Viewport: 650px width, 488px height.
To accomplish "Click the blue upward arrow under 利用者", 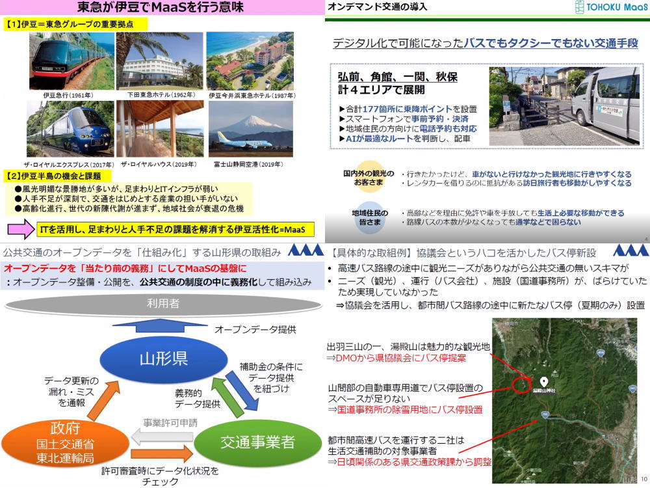I will [x=160, y=326].
